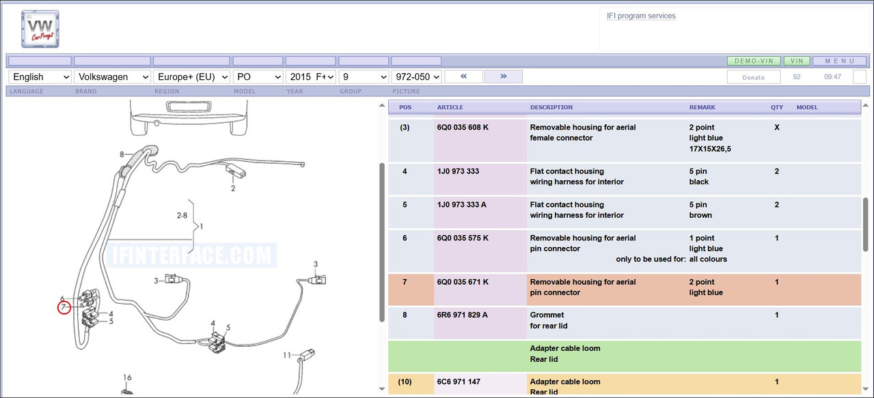Click 'only to be used for:' remark text
Viewport: 874px width, 398px height.
(651, 259)
